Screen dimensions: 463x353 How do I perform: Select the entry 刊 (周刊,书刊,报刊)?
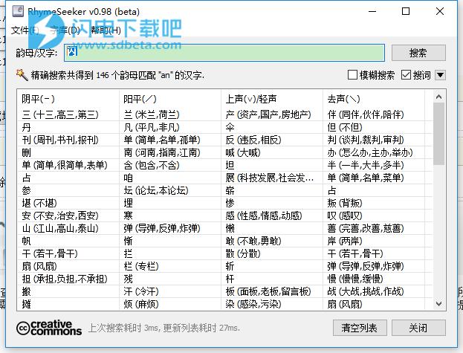click(60, 140)
